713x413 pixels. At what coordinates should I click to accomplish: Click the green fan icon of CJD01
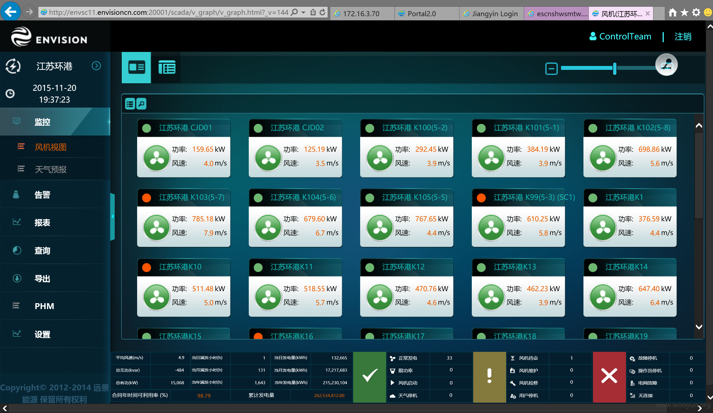point(156,158)
